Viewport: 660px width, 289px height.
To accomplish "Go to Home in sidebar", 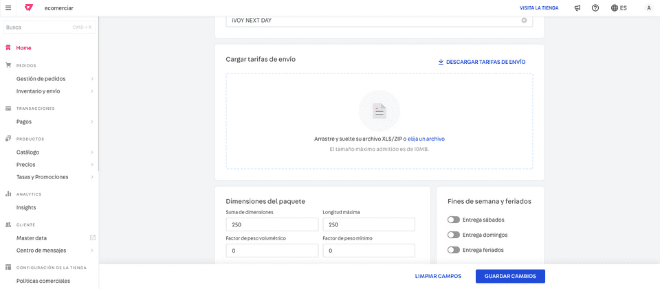I will [23, 47].
